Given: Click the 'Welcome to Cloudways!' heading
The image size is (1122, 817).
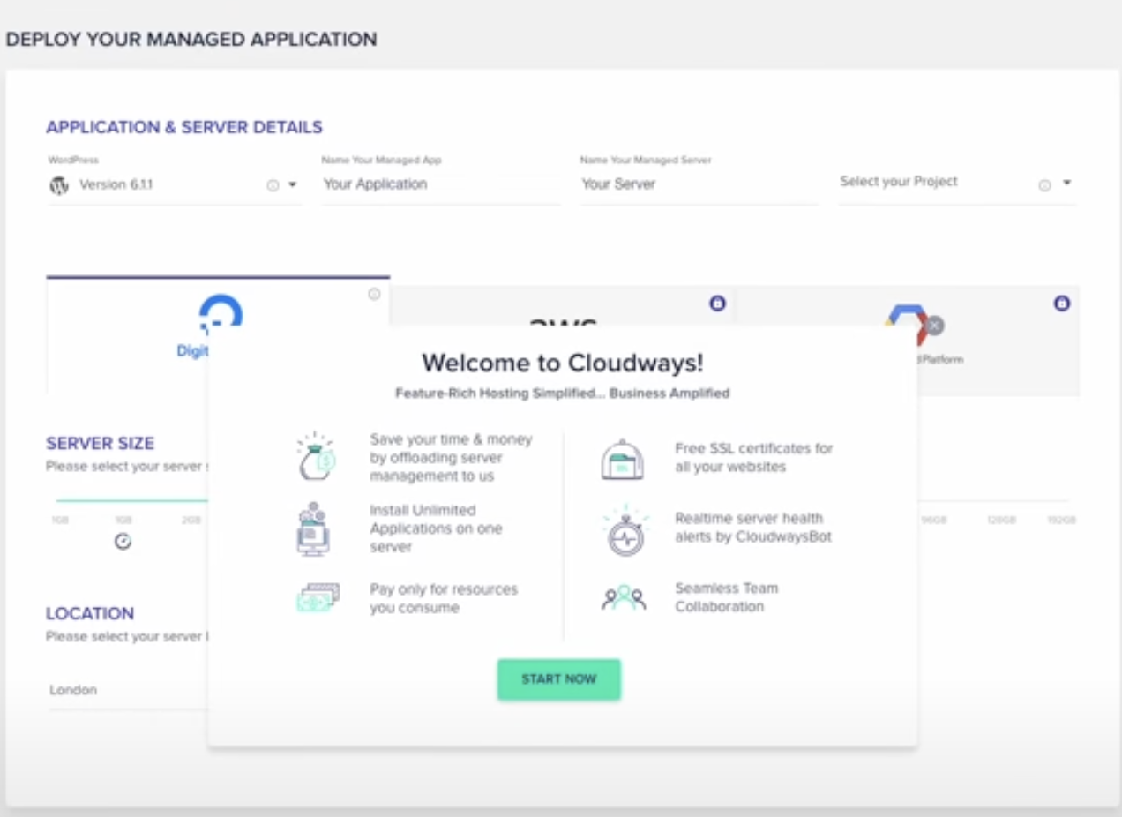Looking at the screenshot, I should coord(562,363).
